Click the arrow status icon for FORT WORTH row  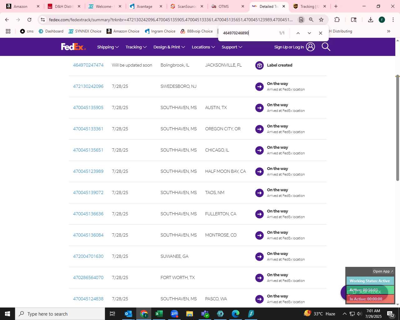(x=259, y=278)
